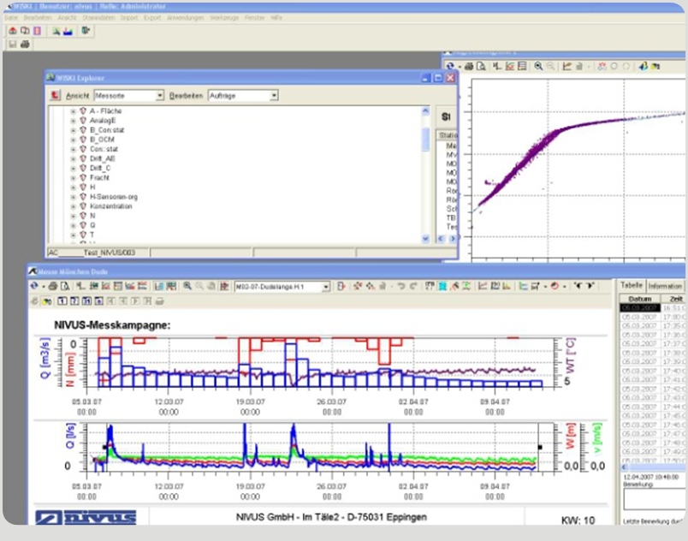
Task: Click the red house icon in main toolbar
Action: tap(13, 31)
